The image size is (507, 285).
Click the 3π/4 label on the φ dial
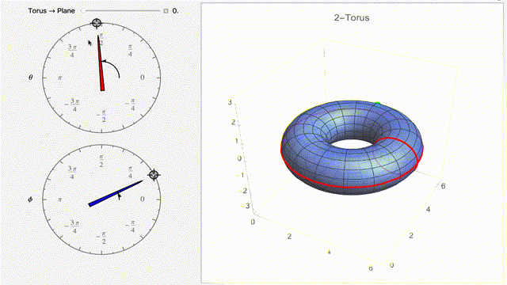point(72,173)
